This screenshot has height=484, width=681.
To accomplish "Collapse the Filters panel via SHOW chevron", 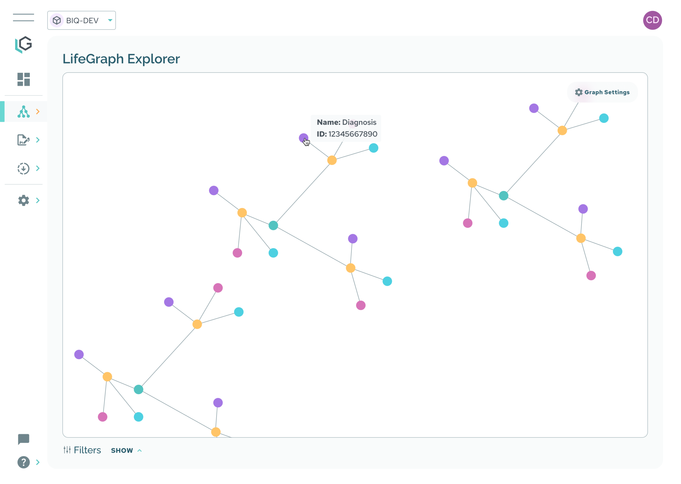I will coord(126,450).
